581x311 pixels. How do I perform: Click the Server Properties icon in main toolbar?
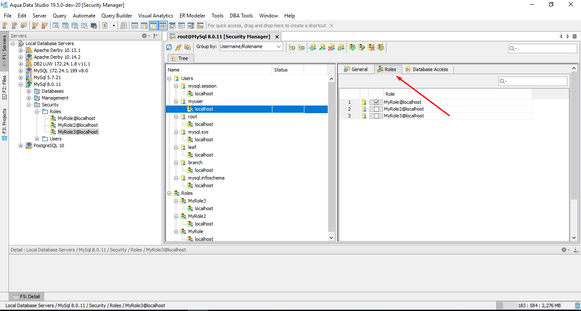24,26
